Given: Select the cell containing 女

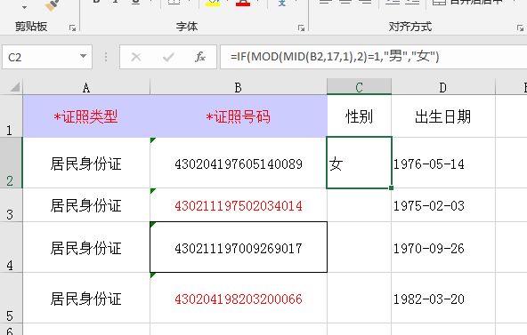Looking at the screenshot, I should pos(359,163).
